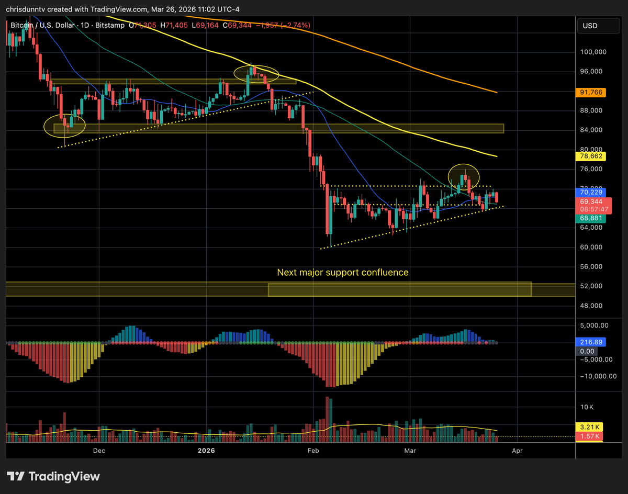
Task: Click the blue 216.89 indicator value label
Action: 590,342
